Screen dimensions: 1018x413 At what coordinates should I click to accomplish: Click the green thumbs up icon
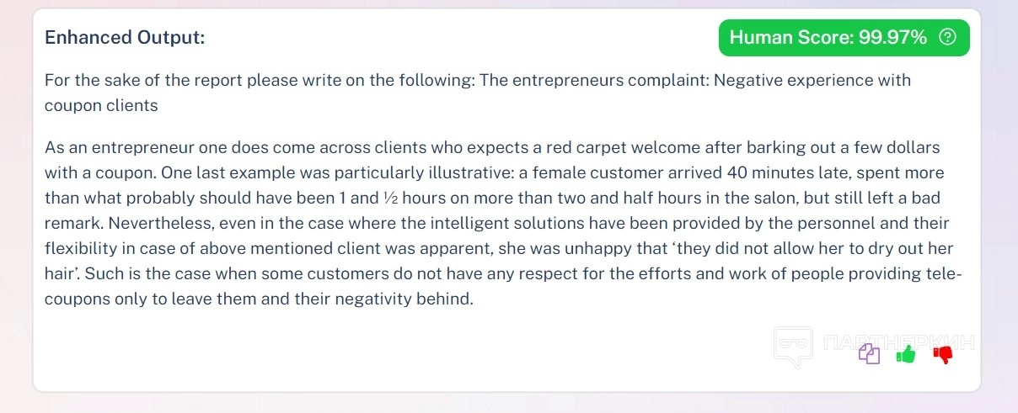pyautogui.click(x=906, y=355)
